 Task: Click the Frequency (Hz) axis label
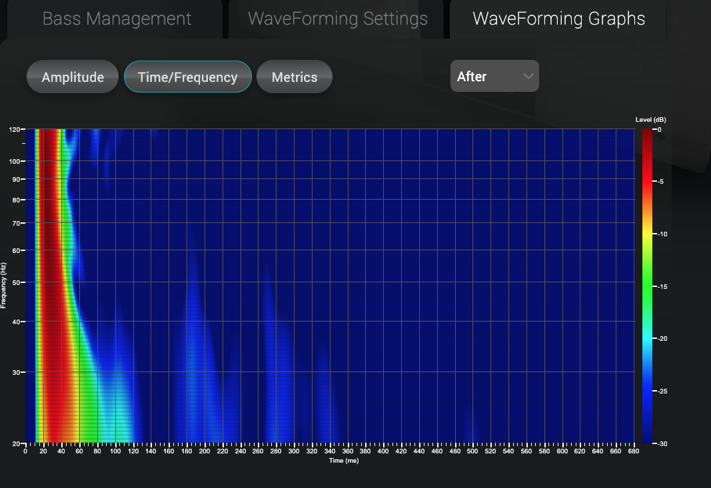(3, 286)
